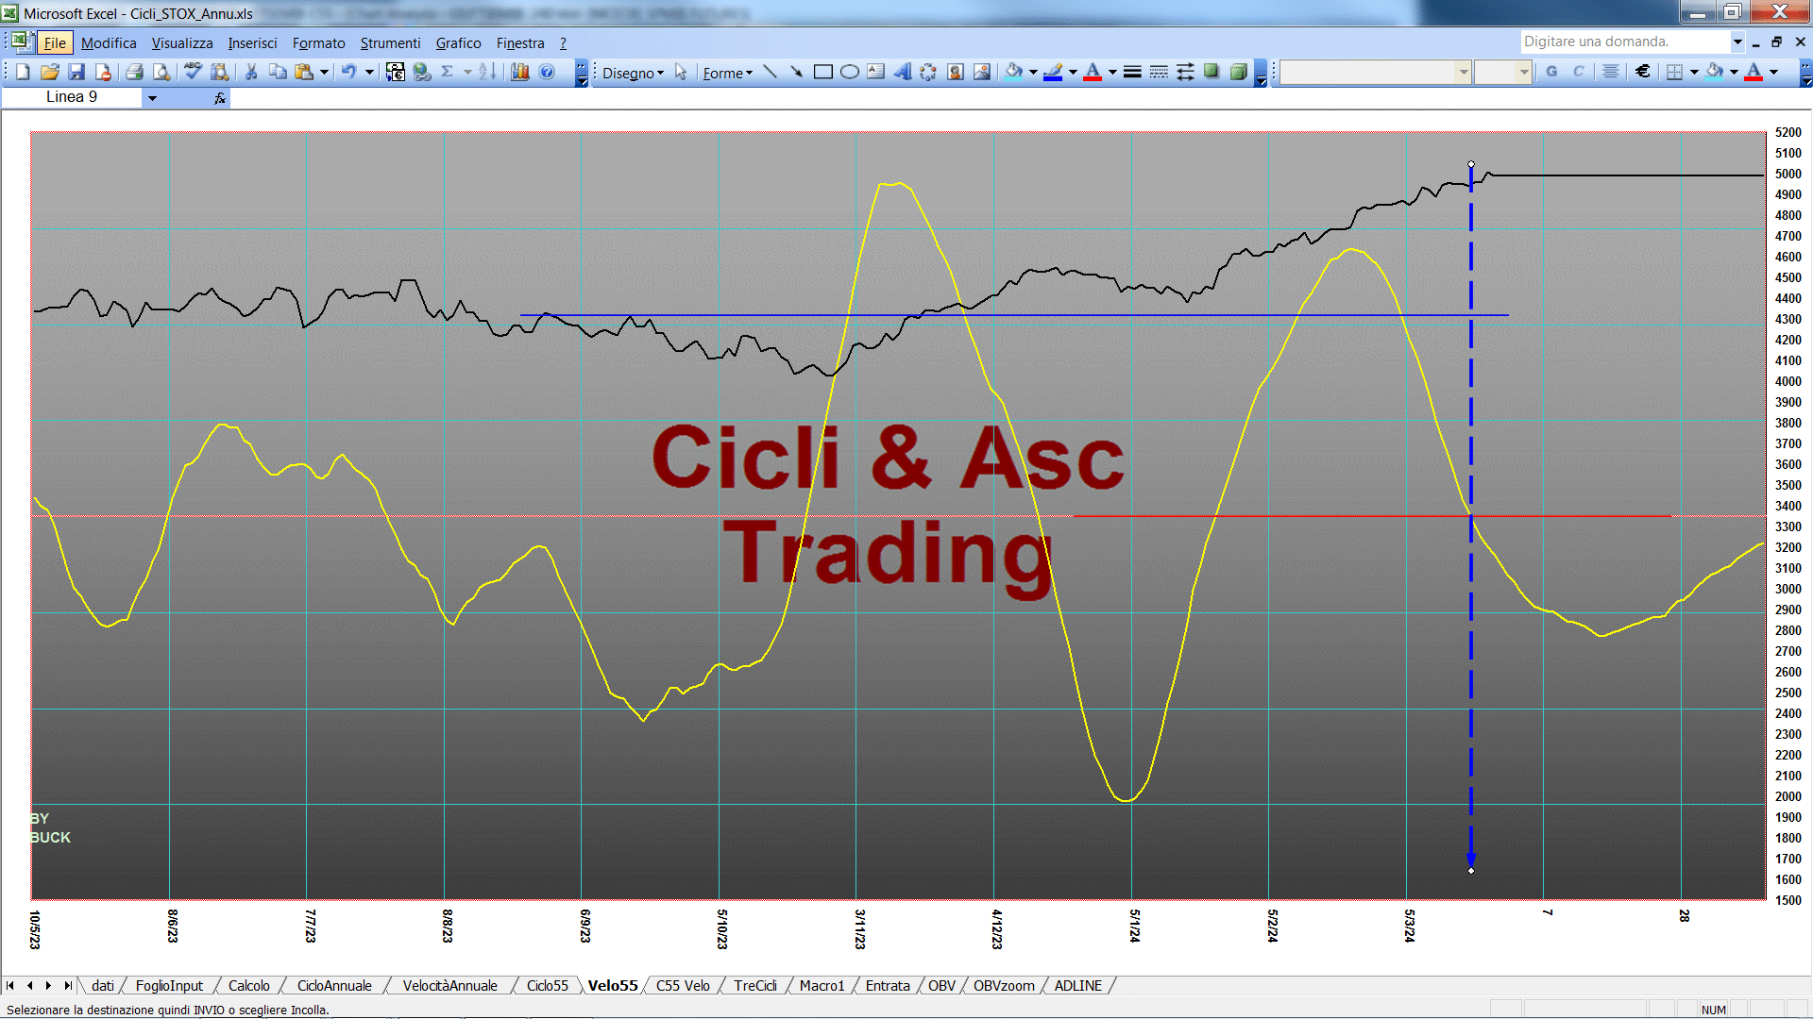This screenshot has height=1019, width=1813.
Task: Open the Euro conversion tool icon
Action: coord(395,72)
